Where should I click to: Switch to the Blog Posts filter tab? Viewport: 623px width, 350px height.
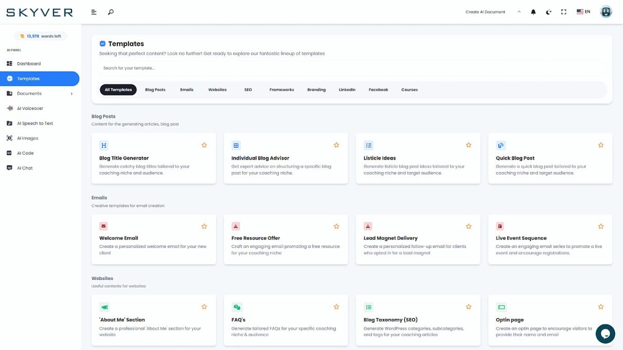pos(155,90)
